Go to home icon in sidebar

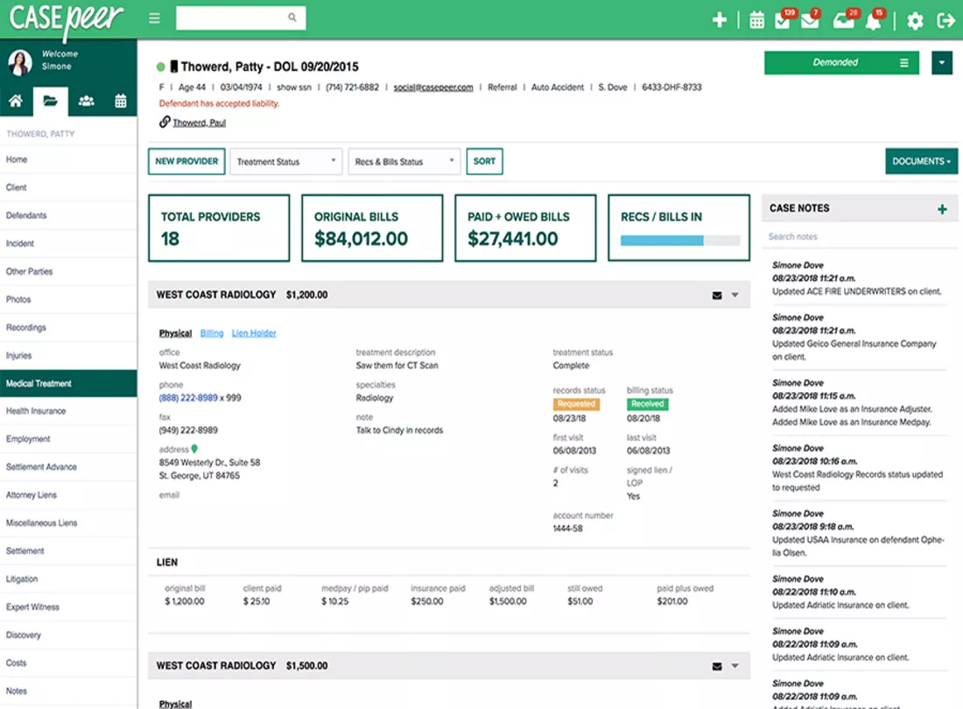point(16,101)
